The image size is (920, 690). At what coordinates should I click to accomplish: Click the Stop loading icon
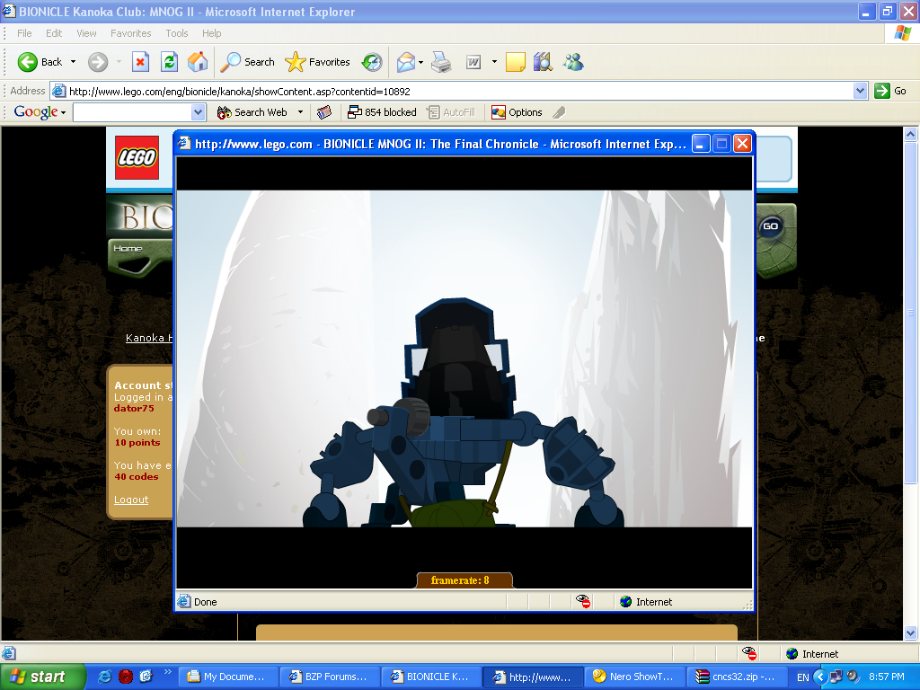pyautogui.click(x=140, y=62)
